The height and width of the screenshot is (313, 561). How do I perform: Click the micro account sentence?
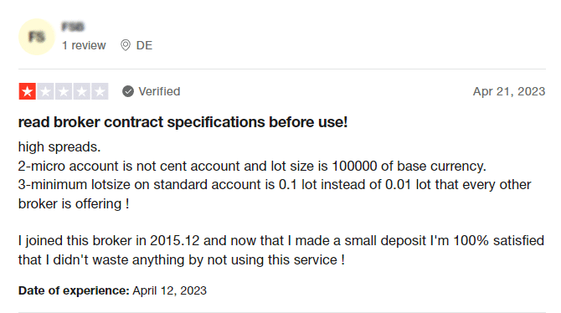click(252, 166)
